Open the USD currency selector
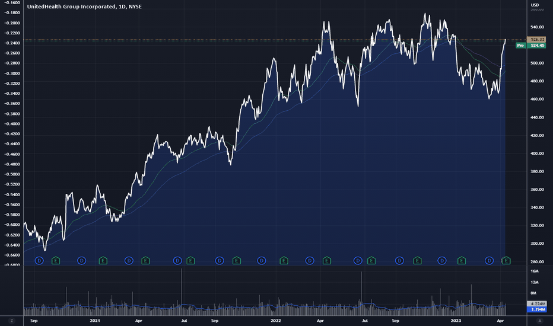553x326 pixels. click(x=535, y=5)
